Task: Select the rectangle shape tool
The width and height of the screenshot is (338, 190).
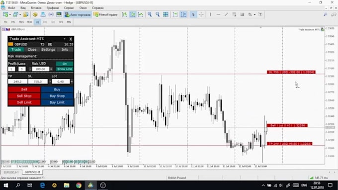Action: click(x=242, y=14)
